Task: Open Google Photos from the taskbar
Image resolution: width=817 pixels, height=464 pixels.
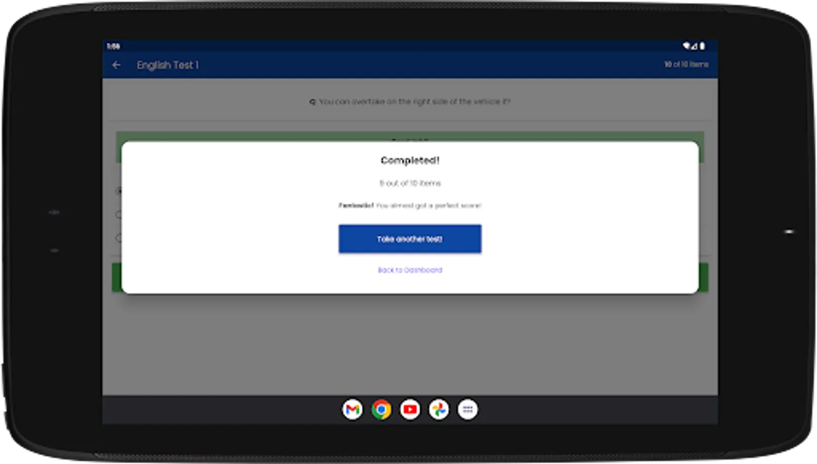Action: coord(439,409)
